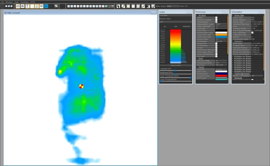Choose the dashed rectangle region tool
The image size is (270, 166).
133,6
